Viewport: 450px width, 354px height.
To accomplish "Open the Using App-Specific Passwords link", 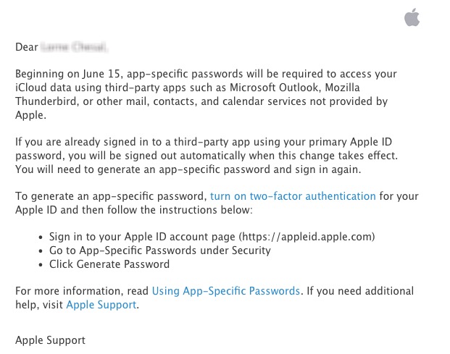I will 226,291.
